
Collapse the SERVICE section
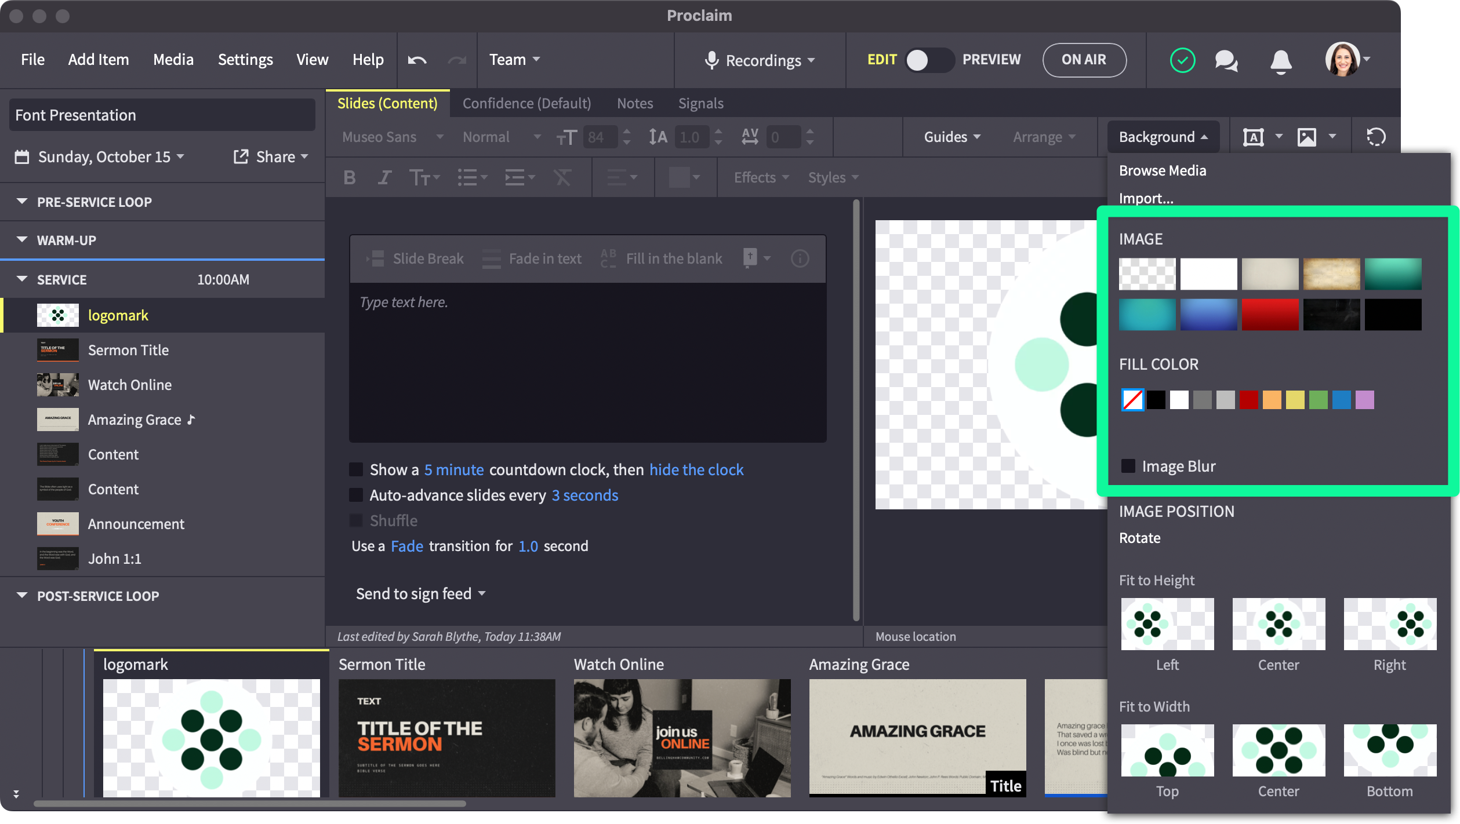coord(22,279)
